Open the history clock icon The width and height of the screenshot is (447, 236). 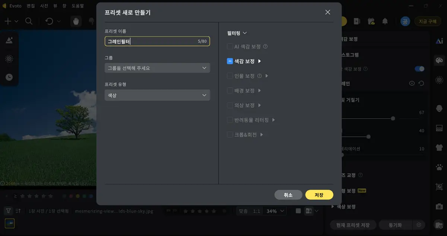(x=9, y=77)
